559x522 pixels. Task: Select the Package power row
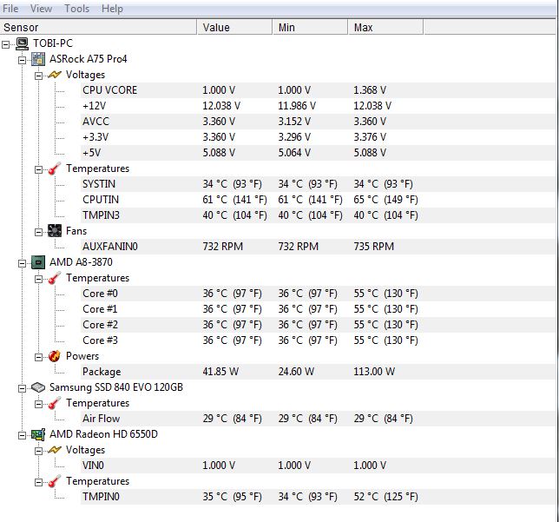(318, 372)
